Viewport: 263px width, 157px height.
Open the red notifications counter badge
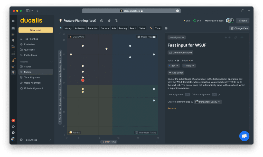(13, 120)
